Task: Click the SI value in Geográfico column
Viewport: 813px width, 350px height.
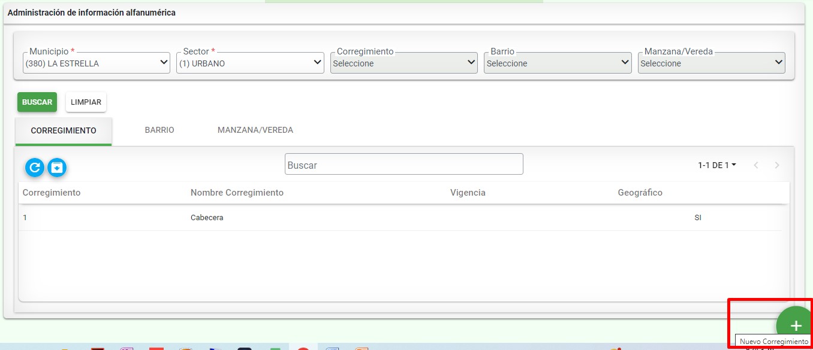Action: pyautogui.click(x=698, y=218)
